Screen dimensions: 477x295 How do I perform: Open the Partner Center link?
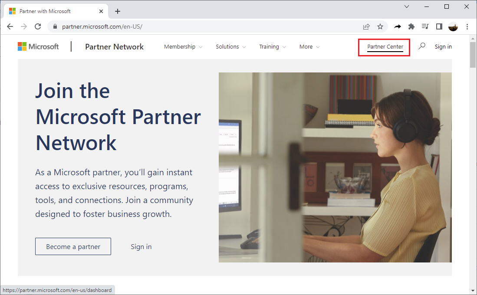385,47
